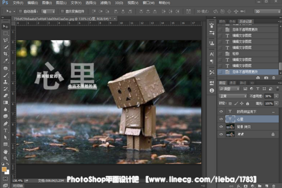
Task: Select the Horizontal Type tool
Action: pos(6,130)
